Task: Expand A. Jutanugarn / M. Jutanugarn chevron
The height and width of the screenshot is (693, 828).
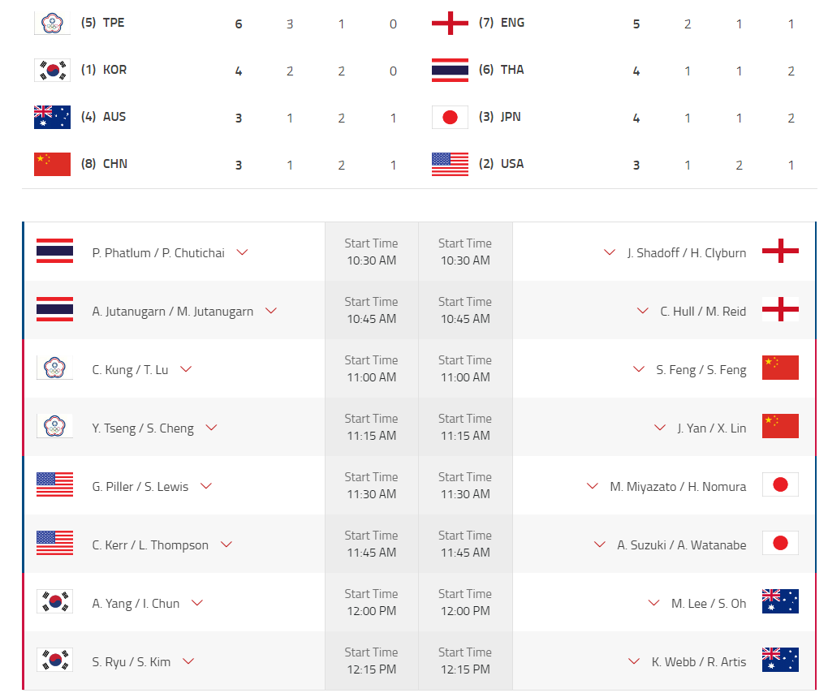Action: (x=271, y=311)
